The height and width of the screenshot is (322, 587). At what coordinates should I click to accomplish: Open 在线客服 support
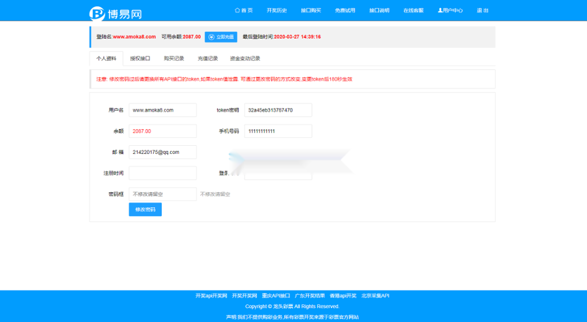pyautogui.click(x=413, y=10)
